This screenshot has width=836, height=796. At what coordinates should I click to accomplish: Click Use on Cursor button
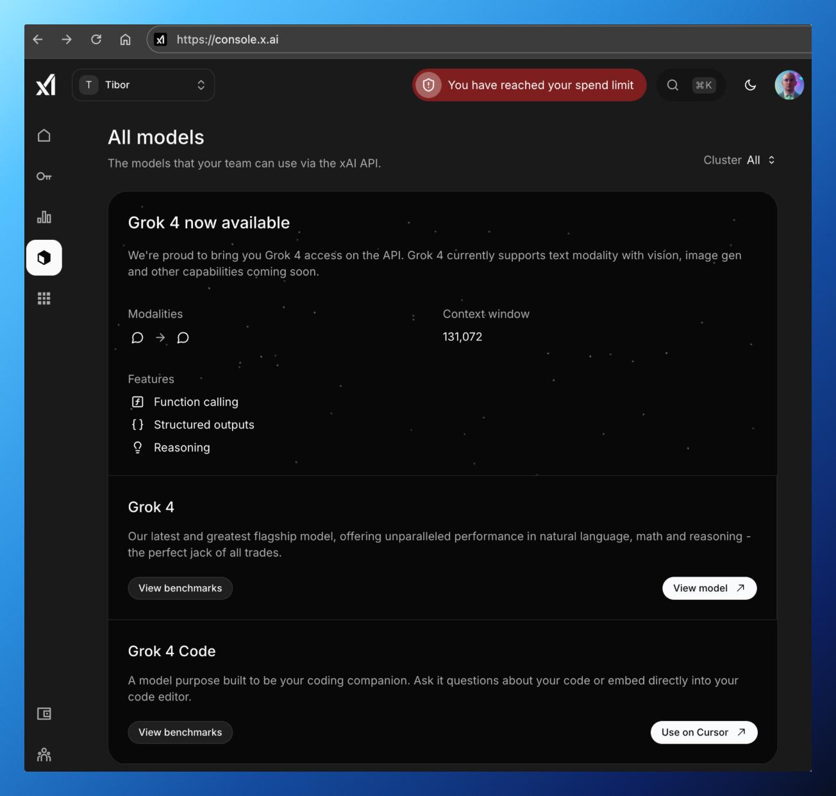703,732
